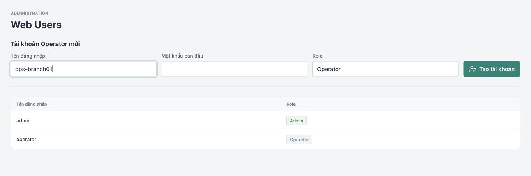Viewport: 531px width, 176px height.
Task: Click the Mật khẩu ban đầu password field
Action: (234, 69)
